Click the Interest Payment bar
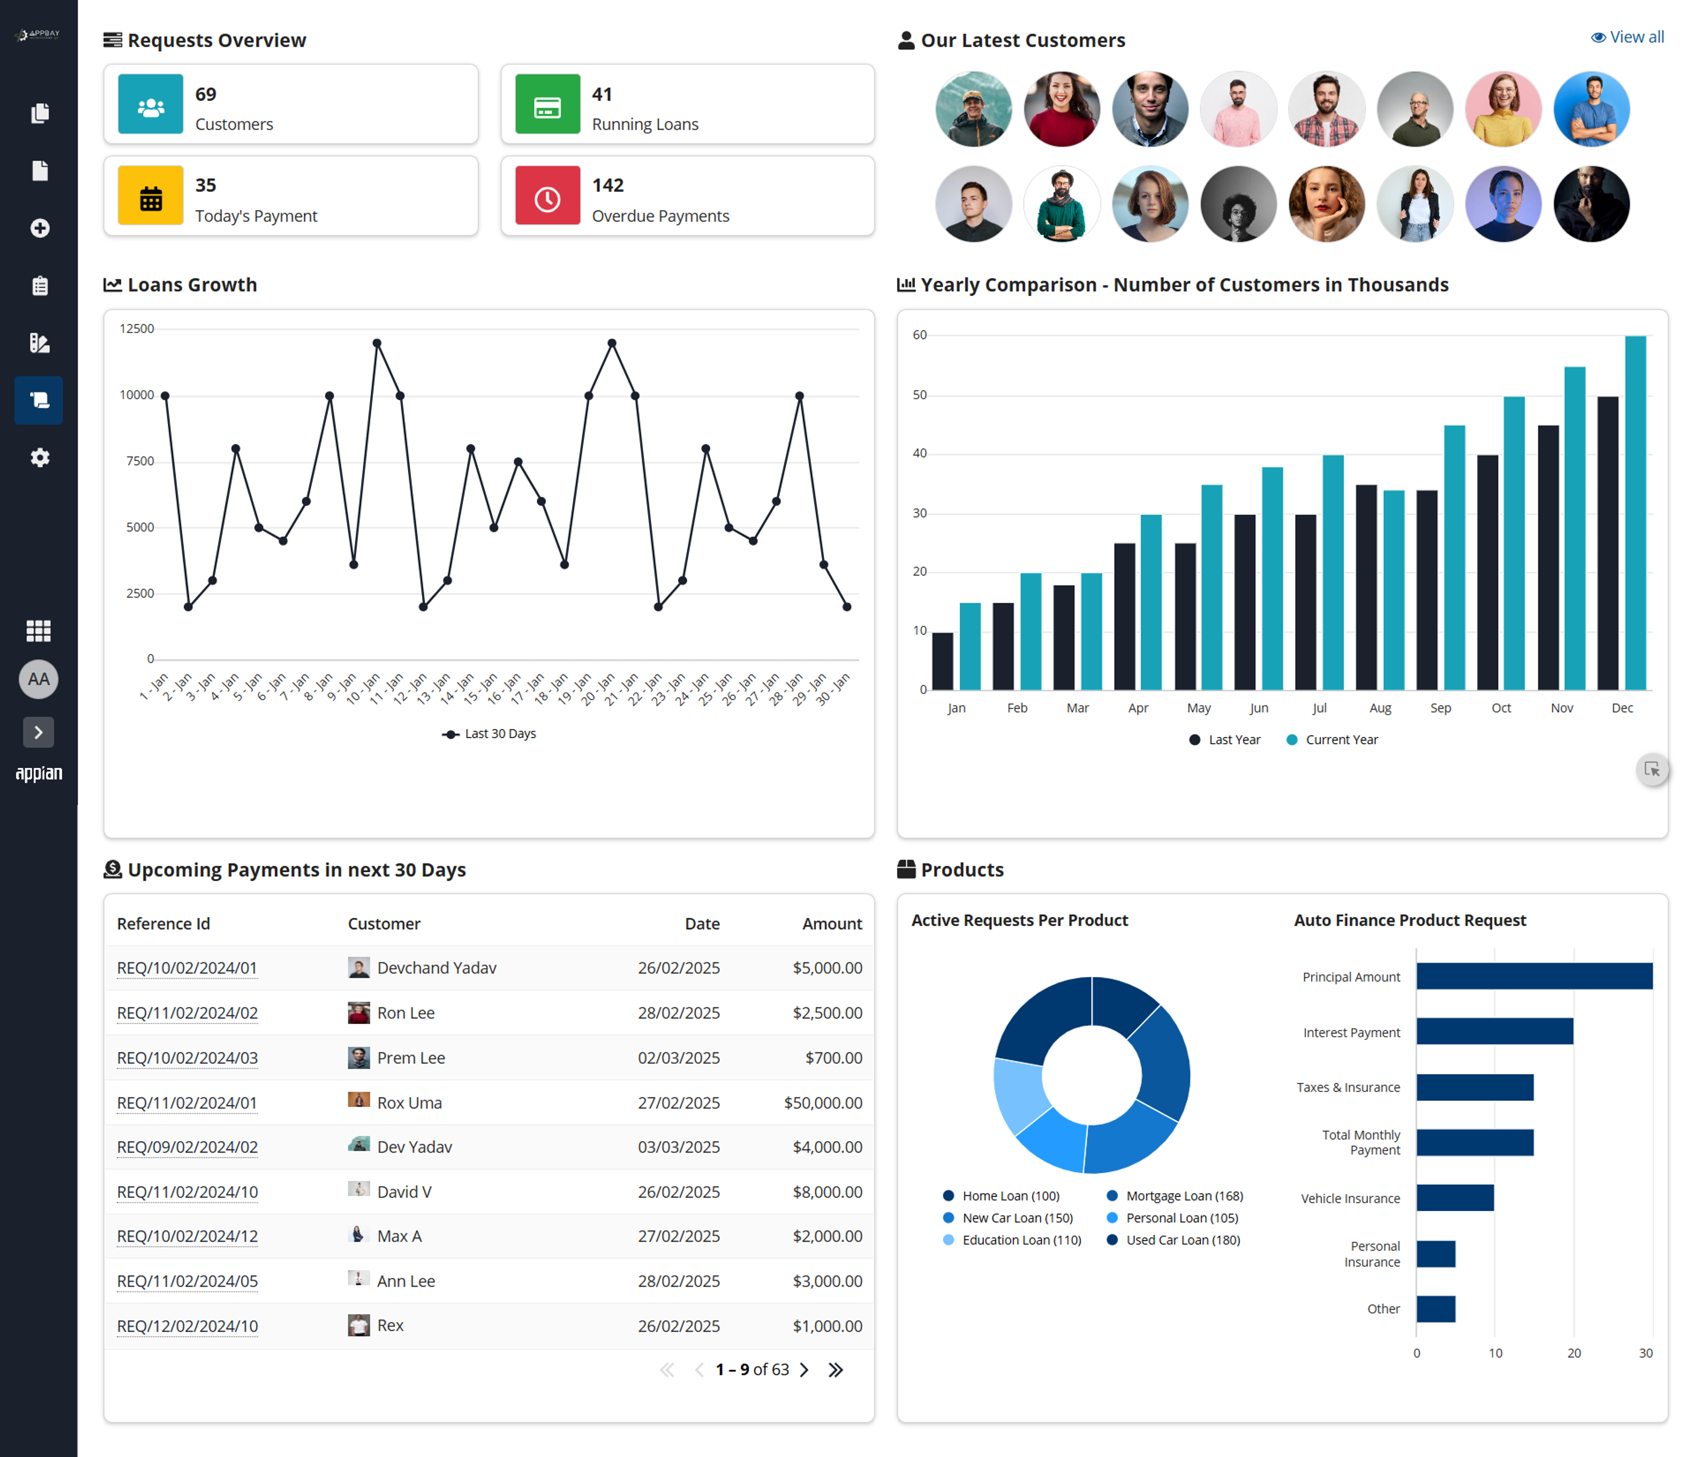The width and height of the screenshot is (1695, 1457). [1495, 1031]
